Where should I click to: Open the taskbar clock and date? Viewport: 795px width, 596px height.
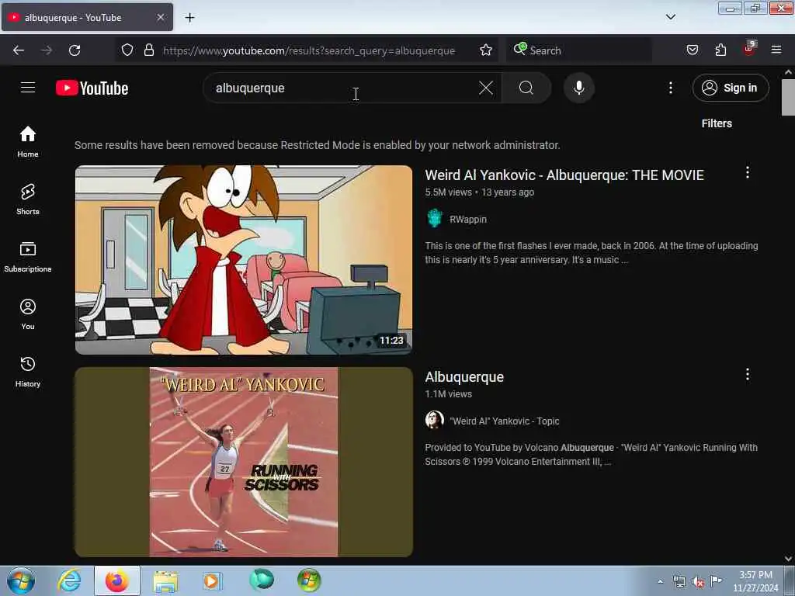pos(755,581)
